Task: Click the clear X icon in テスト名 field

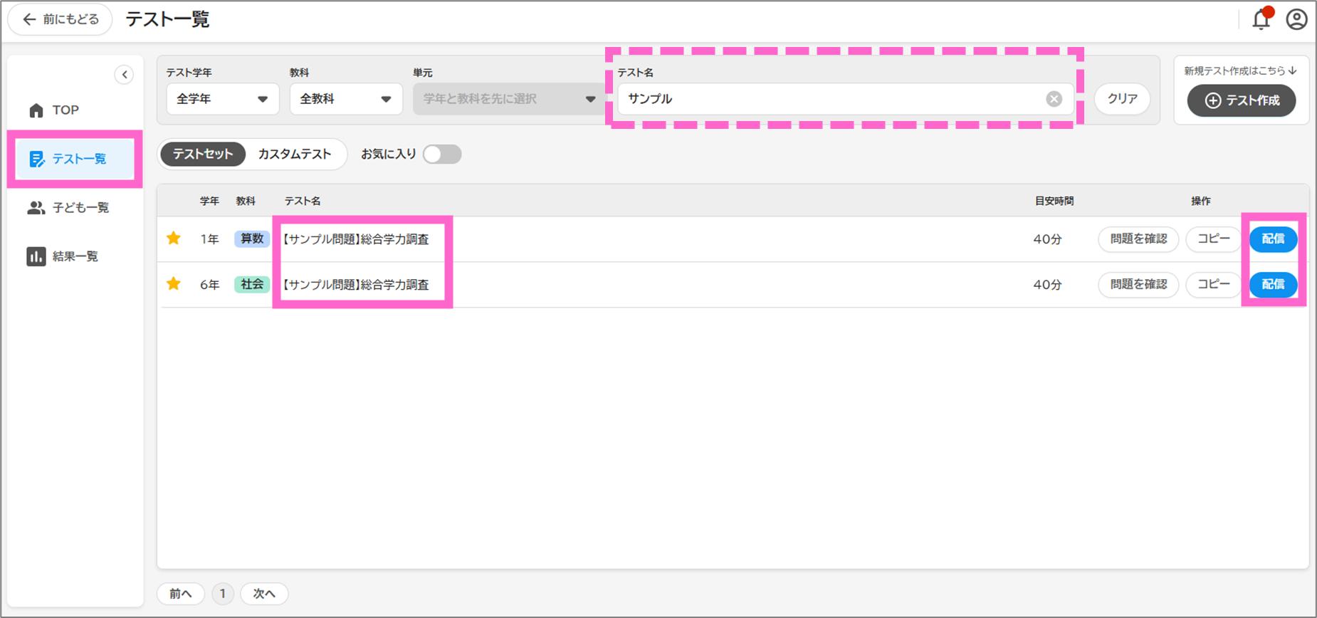Action: tap(1054, 99)
